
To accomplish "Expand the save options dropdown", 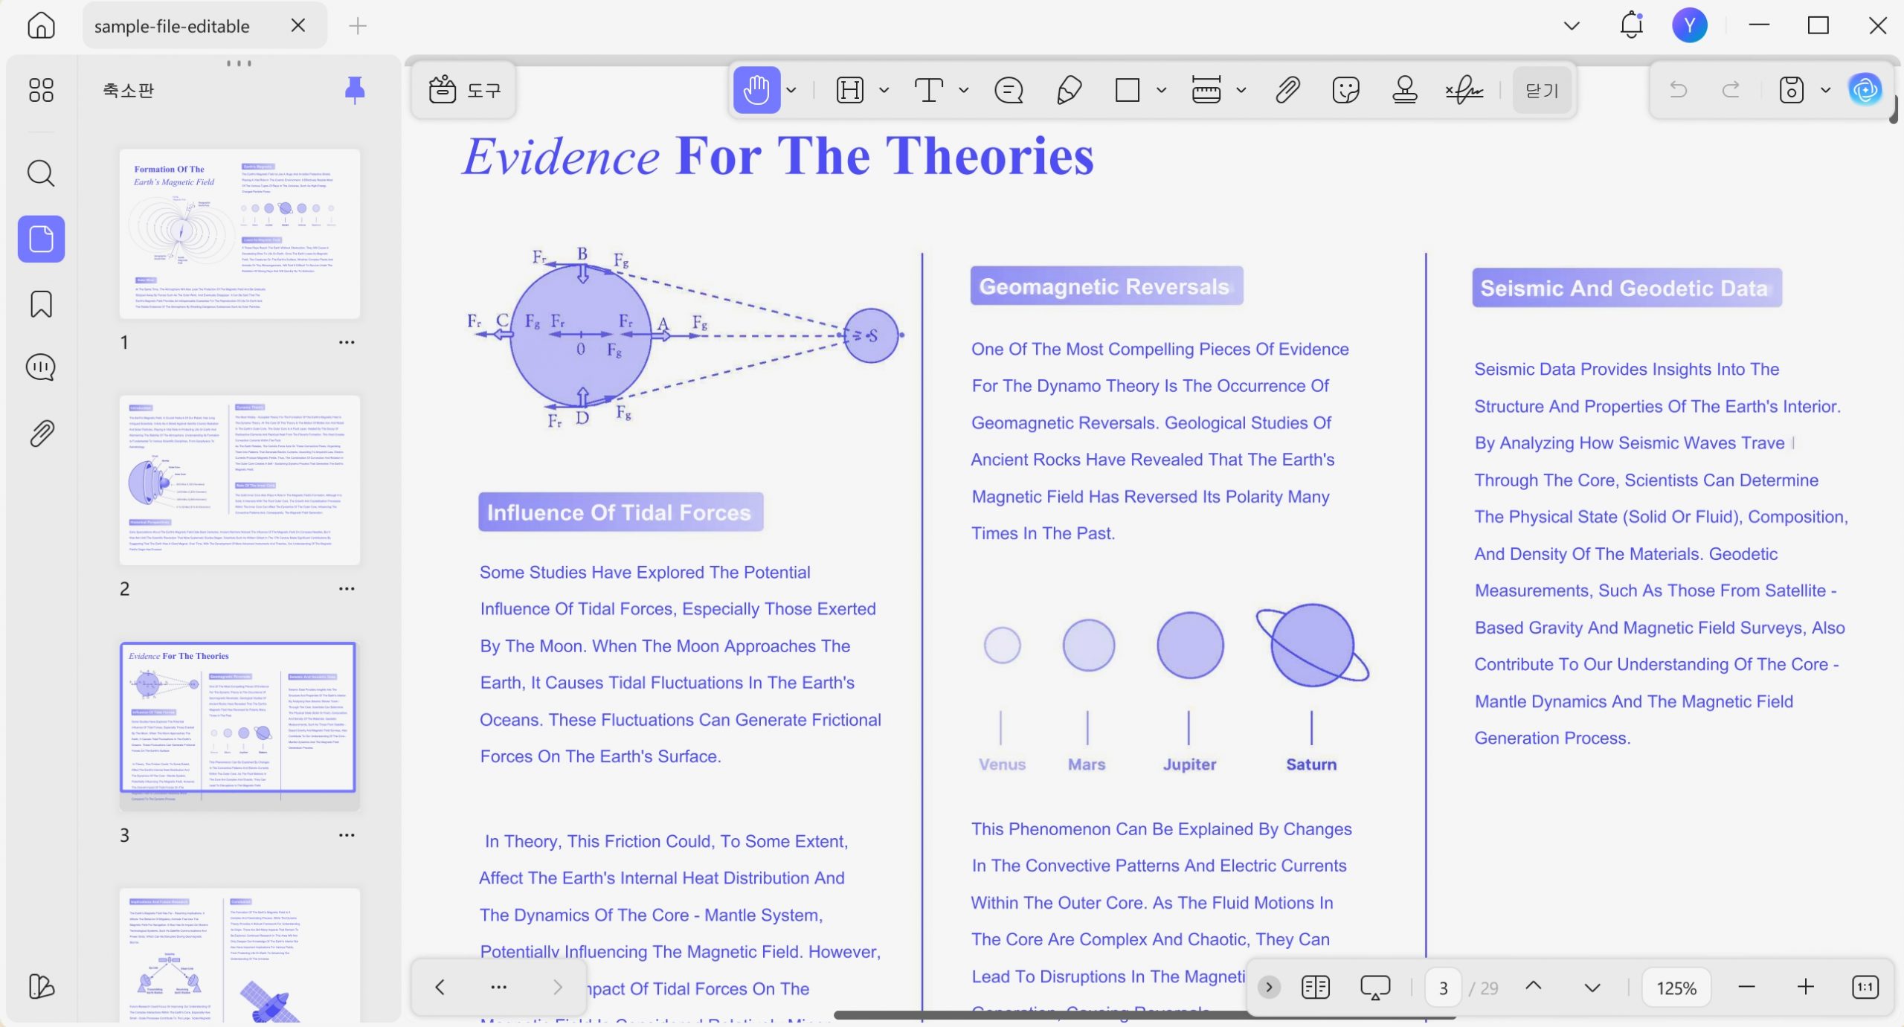I will (1825, 90).
